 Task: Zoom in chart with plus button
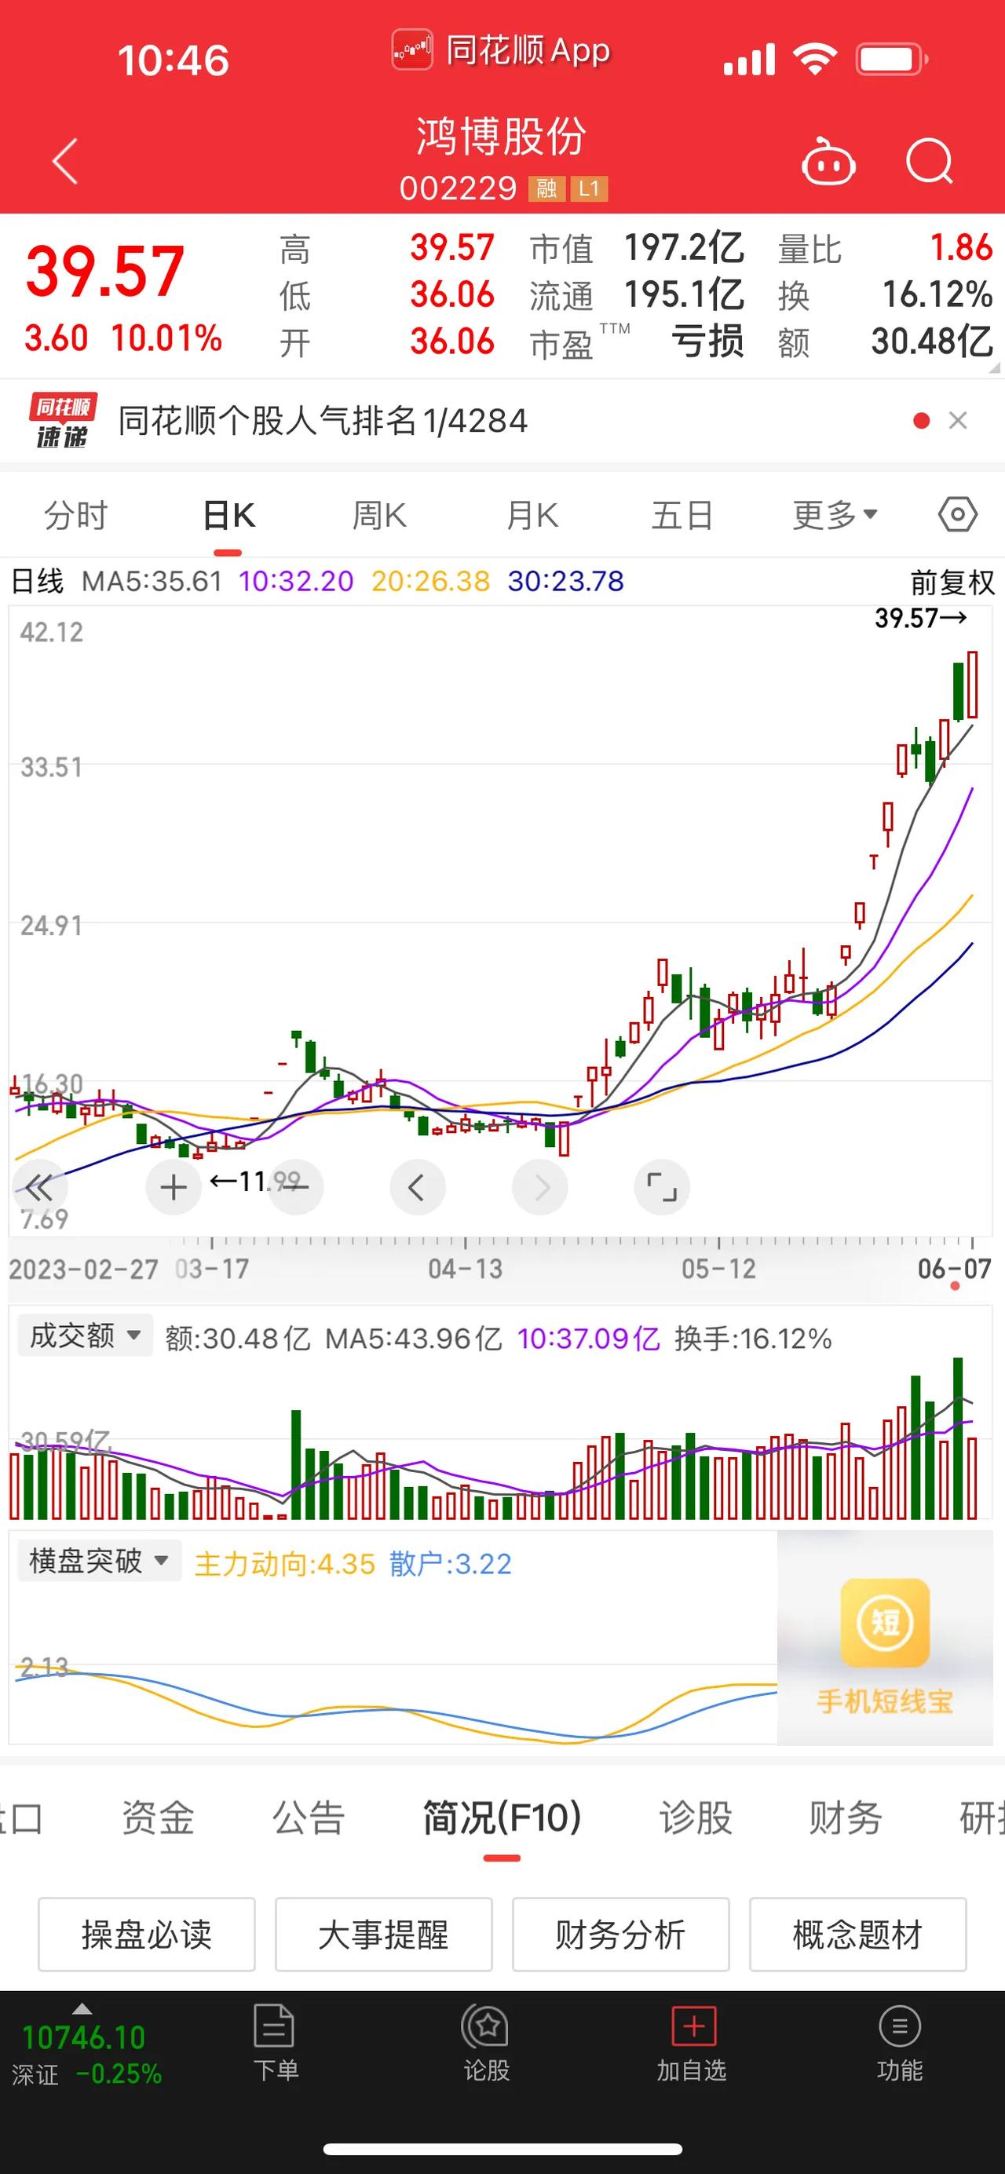point(173,1187)
